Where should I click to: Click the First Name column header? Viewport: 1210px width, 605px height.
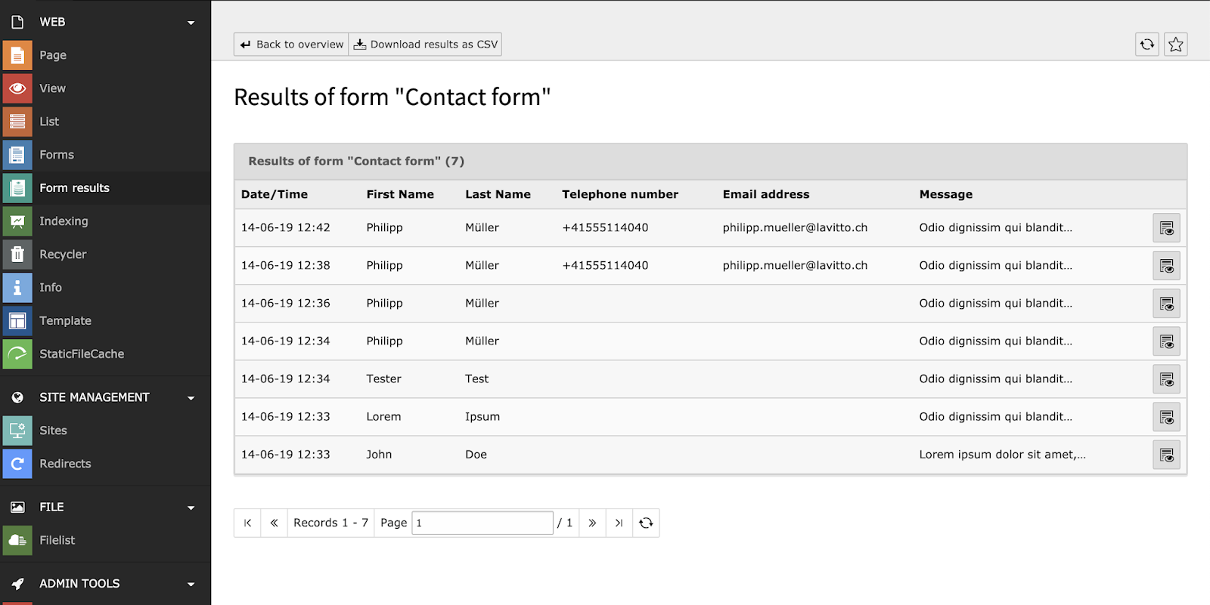[400, 194]
